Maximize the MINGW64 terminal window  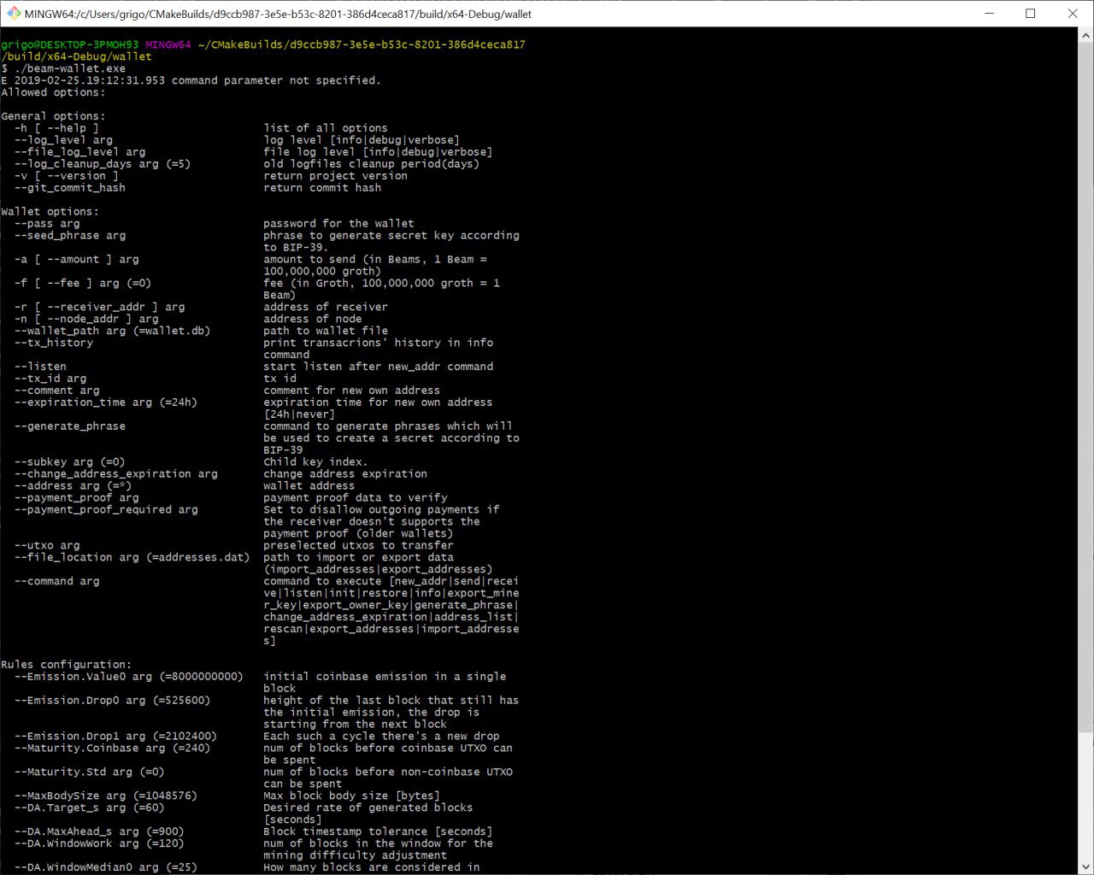[x=1030, y=14]
